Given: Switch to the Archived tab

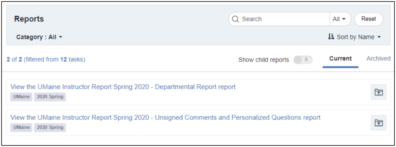Looking at the screenshot, I should (378, 58).
